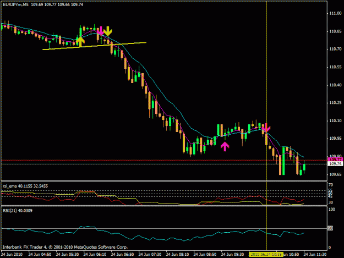Click the 110.10 price scale label
The width and height of the screenshot is (344, 258).
click(x=335, y=121)
